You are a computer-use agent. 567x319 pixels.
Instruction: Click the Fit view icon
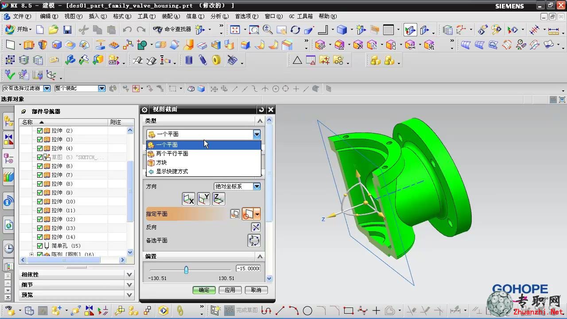pyautogui.click(x=235, y=30)
